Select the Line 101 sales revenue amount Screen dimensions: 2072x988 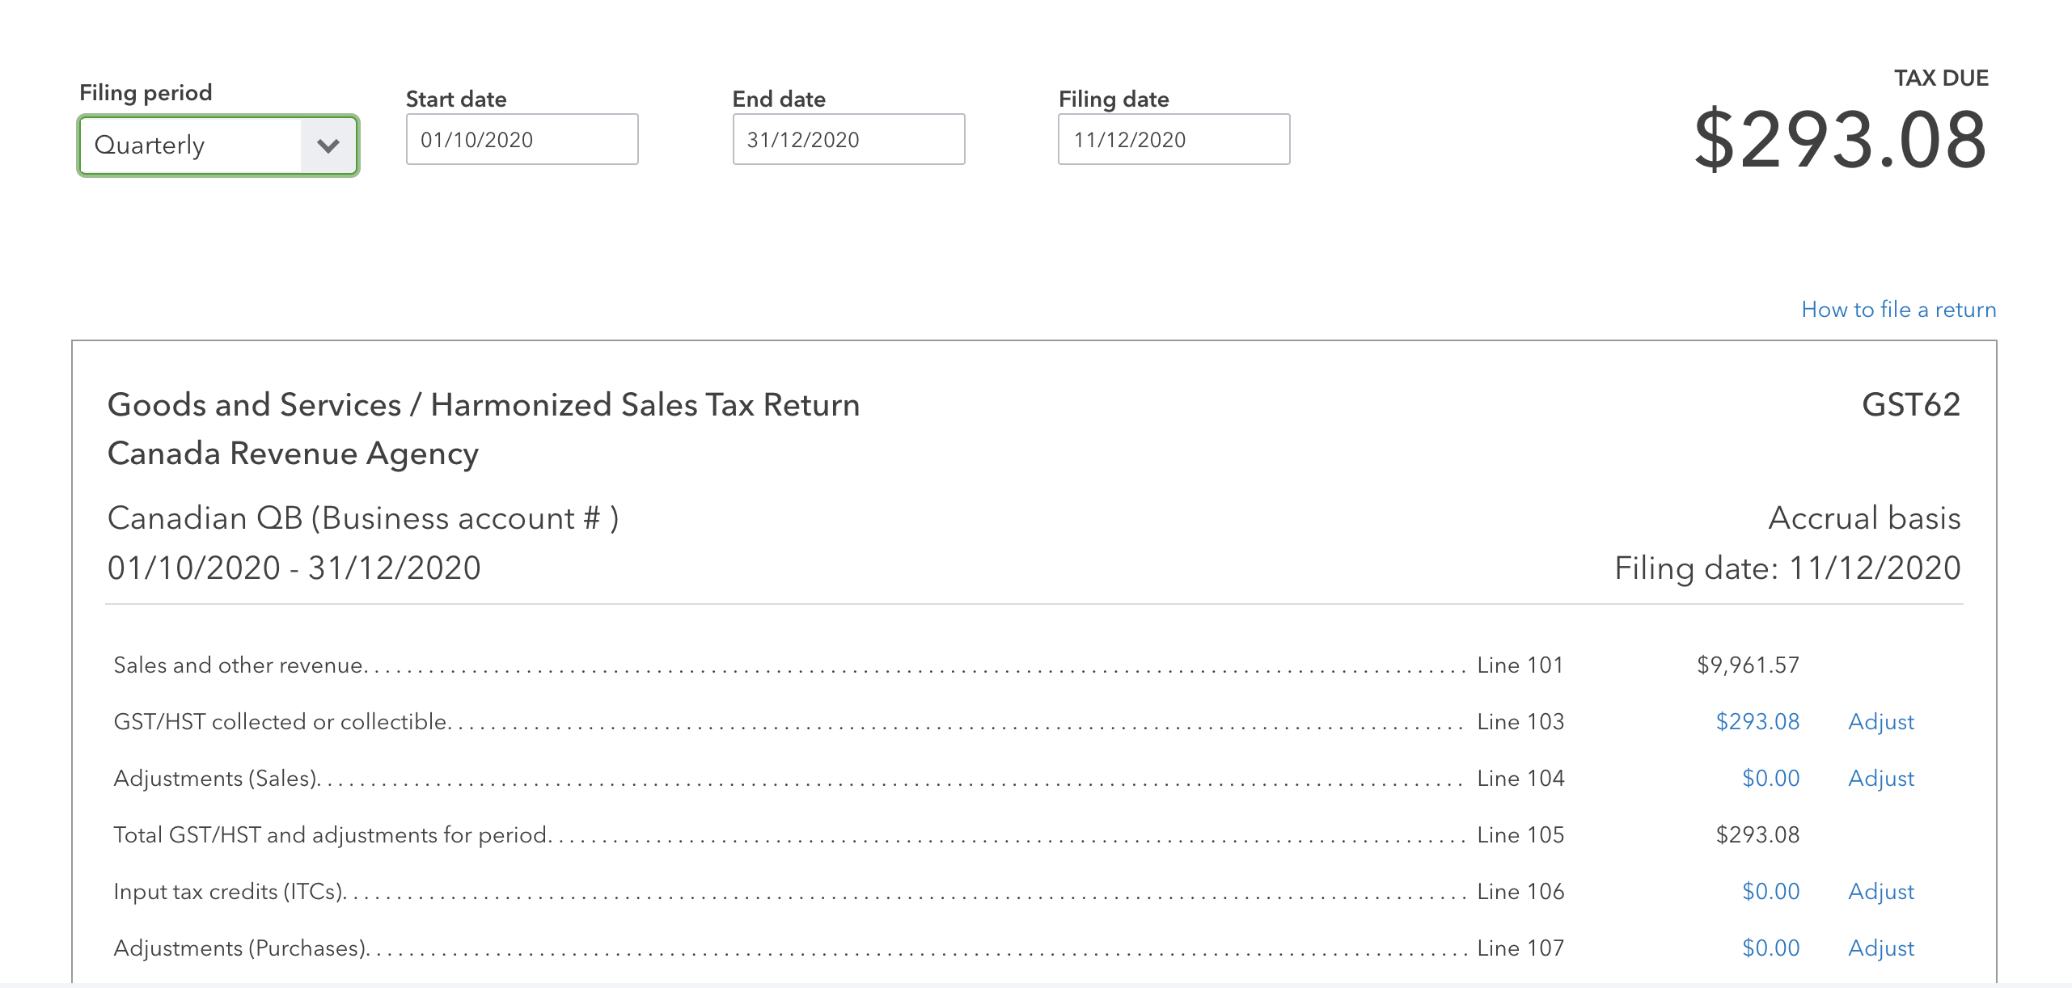click(x=1748, y=665)
